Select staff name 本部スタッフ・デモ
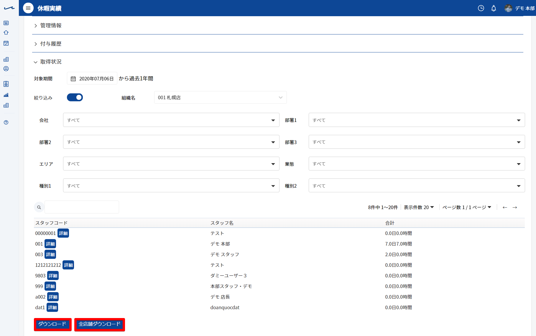Viewport: 536px width, 336px height. (x=231, y=286)
